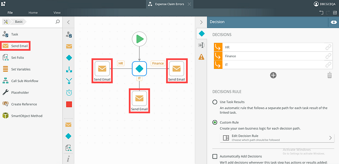Enable Automatically Add Decisions checkbox
The image size is (339, 164).
tap(215, 156)
